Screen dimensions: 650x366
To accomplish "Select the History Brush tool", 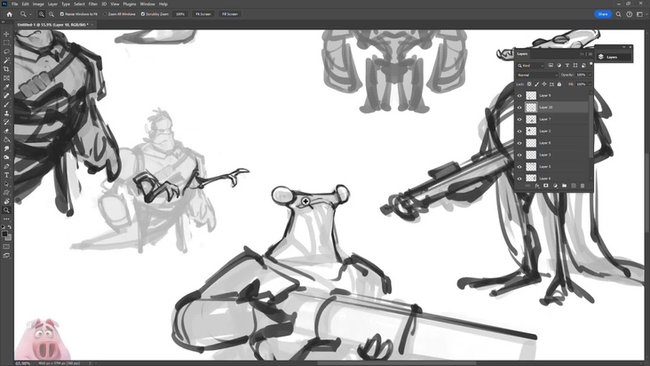I will [6, 122].
